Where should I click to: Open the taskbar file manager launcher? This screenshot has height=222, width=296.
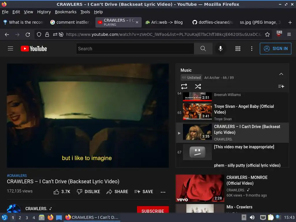[42, 217]
